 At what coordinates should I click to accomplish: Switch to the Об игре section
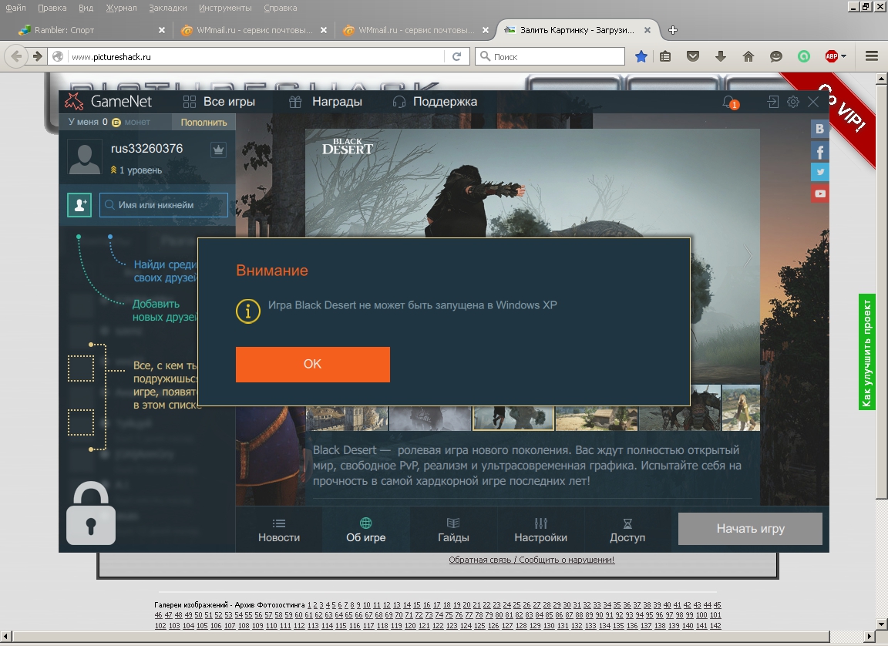click(x=366, y=530)
